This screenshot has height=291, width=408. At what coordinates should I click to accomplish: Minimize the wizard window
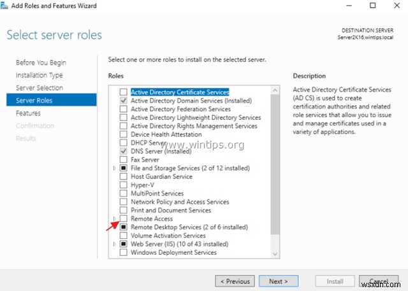coord(349,6)
